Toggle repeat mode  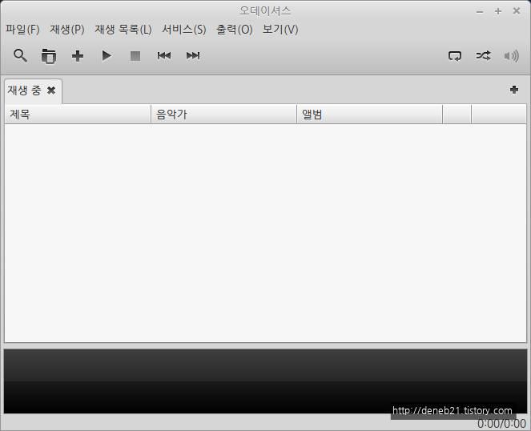tap(455, 56)
